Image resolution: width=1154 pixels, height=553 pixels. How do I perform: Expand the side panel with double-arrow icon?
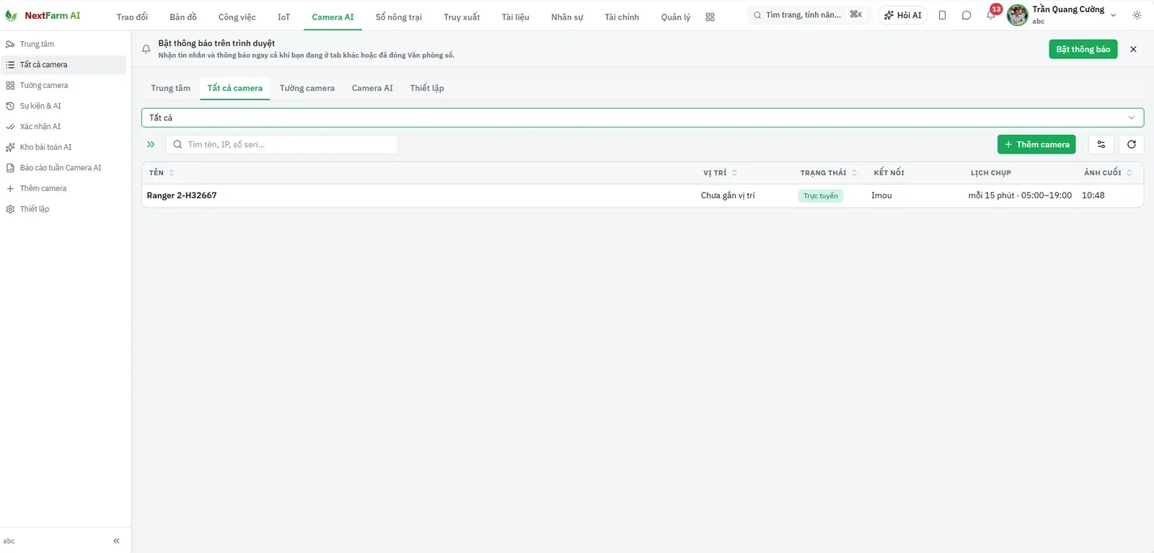pyautogui.click(x=151, y=144)
